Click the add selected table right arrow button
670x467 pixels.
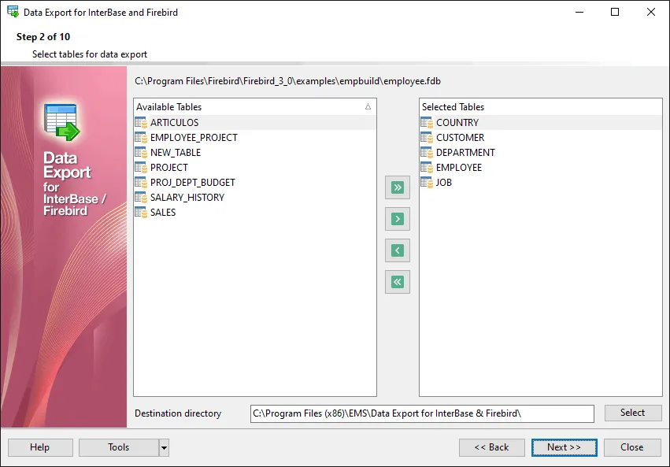398,219
